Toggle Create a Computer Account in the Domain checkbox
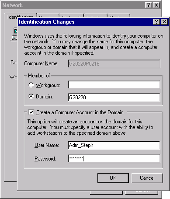The width and height of the screenshot is (170, 199). 31,112
